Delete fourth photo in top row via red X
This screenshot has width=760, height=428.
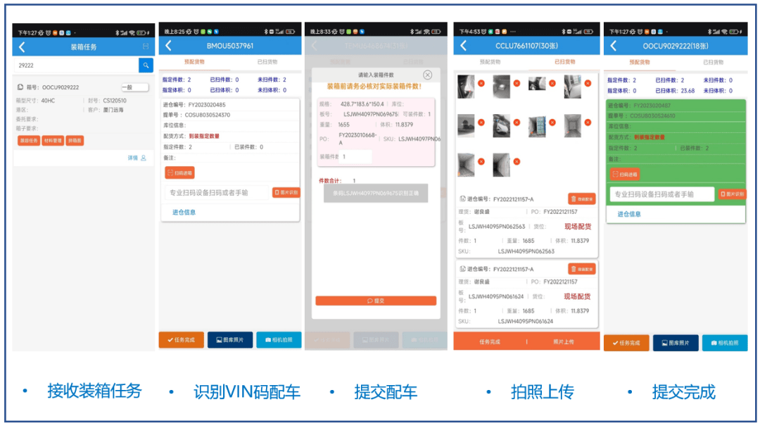click(588, 83)
